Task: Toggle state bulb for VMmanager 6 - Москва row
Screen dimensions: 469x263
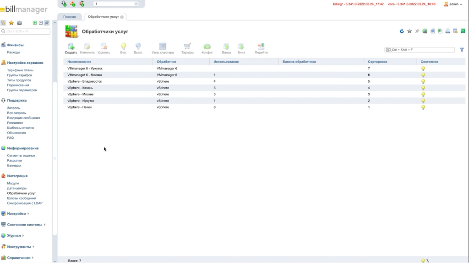Action: pos(423,75)
